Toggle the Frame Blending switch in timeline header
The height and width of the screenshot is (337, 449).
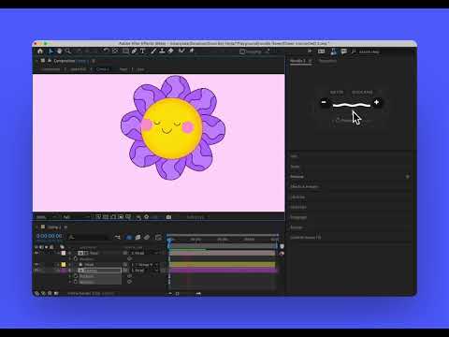coord(138,238)
